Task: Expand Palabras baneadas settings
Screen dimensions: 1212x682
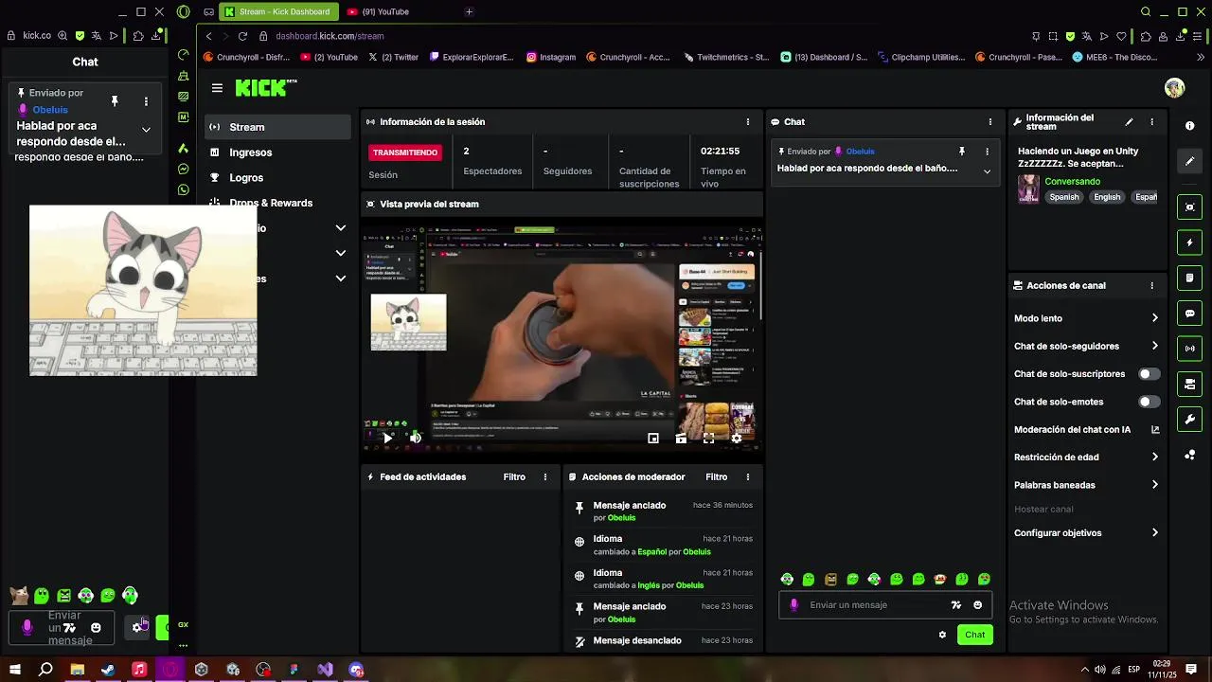Action: click(1154, 485)
